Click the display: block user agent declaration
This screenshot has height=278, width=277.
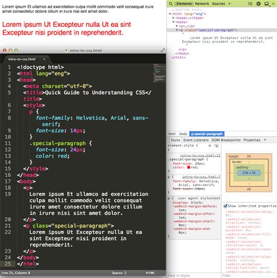point(188,203)
